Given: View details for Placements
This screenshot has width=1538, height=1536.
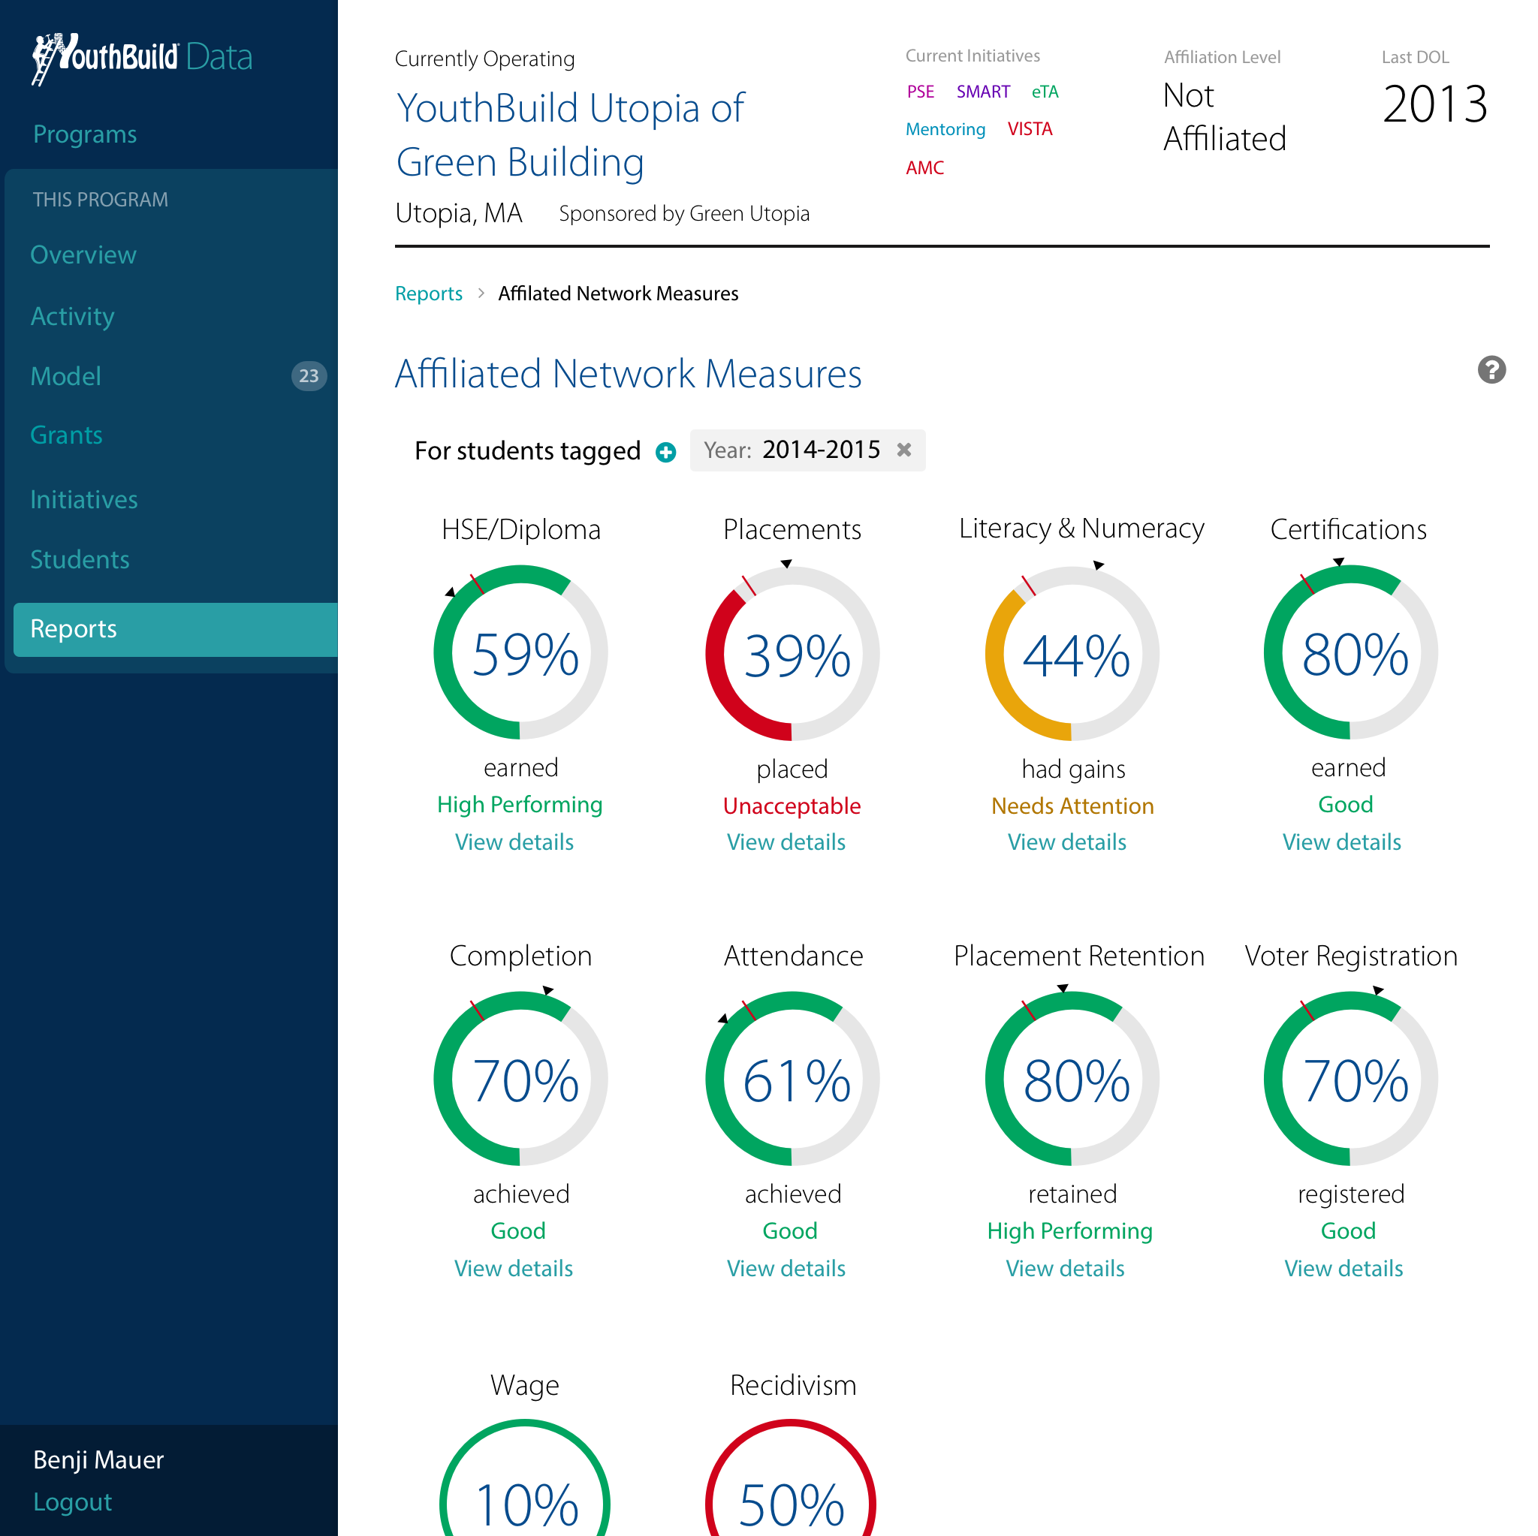Looking at the screenshot, I should point(786,842).
